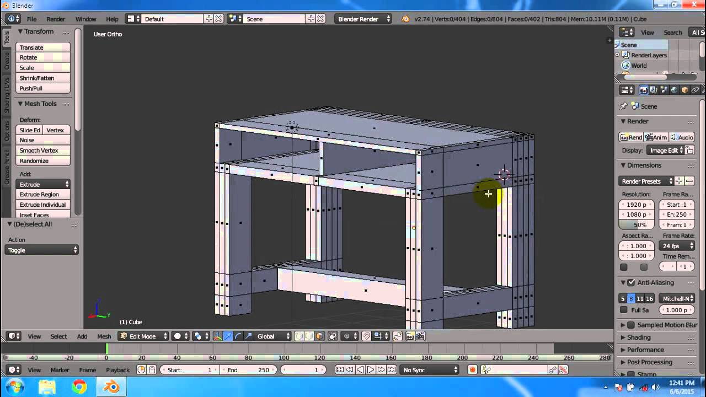Click the record keyframes button in timeline
Image resolution: width=706 pixels, height=397 pixels.
pyautogui.click(x=472, y=370)
